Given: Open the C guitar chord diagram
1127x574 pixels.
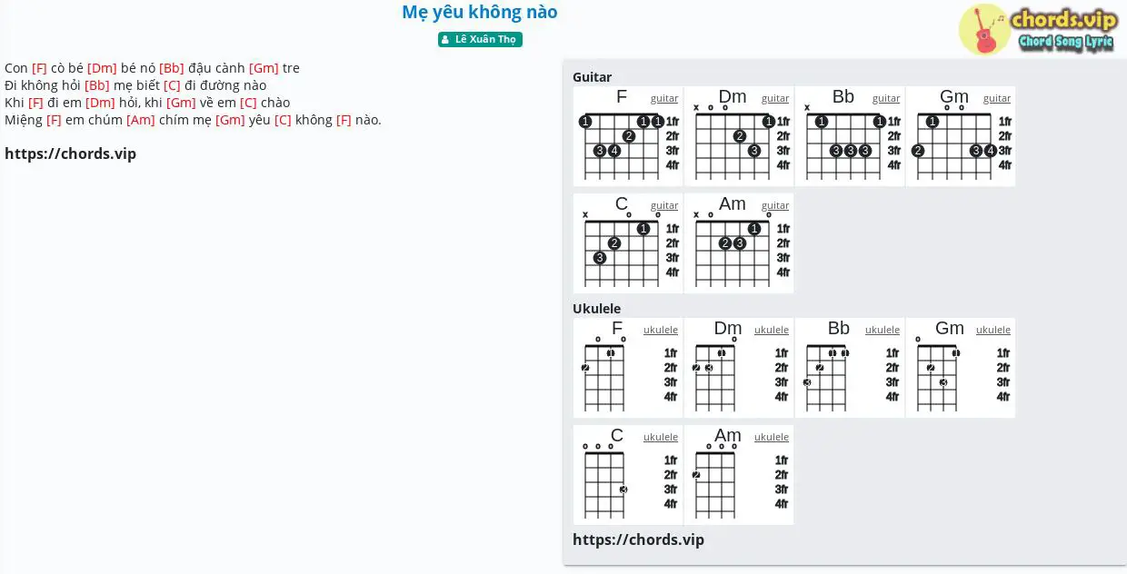Looking at the screenshot, I should tap(628, 243).
